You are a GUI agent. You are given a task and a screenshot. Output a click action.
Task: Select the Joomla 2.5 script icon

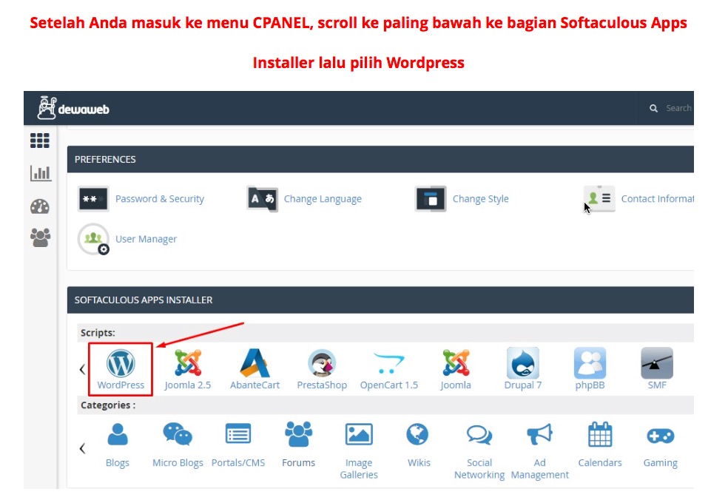(x=188, y=362)
